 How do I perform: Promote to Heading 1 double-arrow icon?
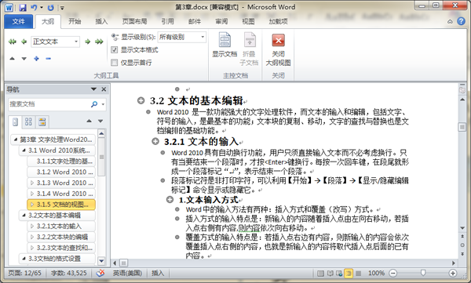pos(13,42)
